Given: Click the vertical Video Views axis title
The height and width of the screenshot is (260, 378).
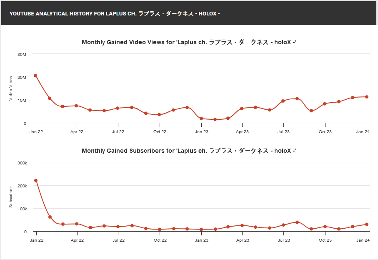Looking at the screenshot, I should click(x=10, y=88).
